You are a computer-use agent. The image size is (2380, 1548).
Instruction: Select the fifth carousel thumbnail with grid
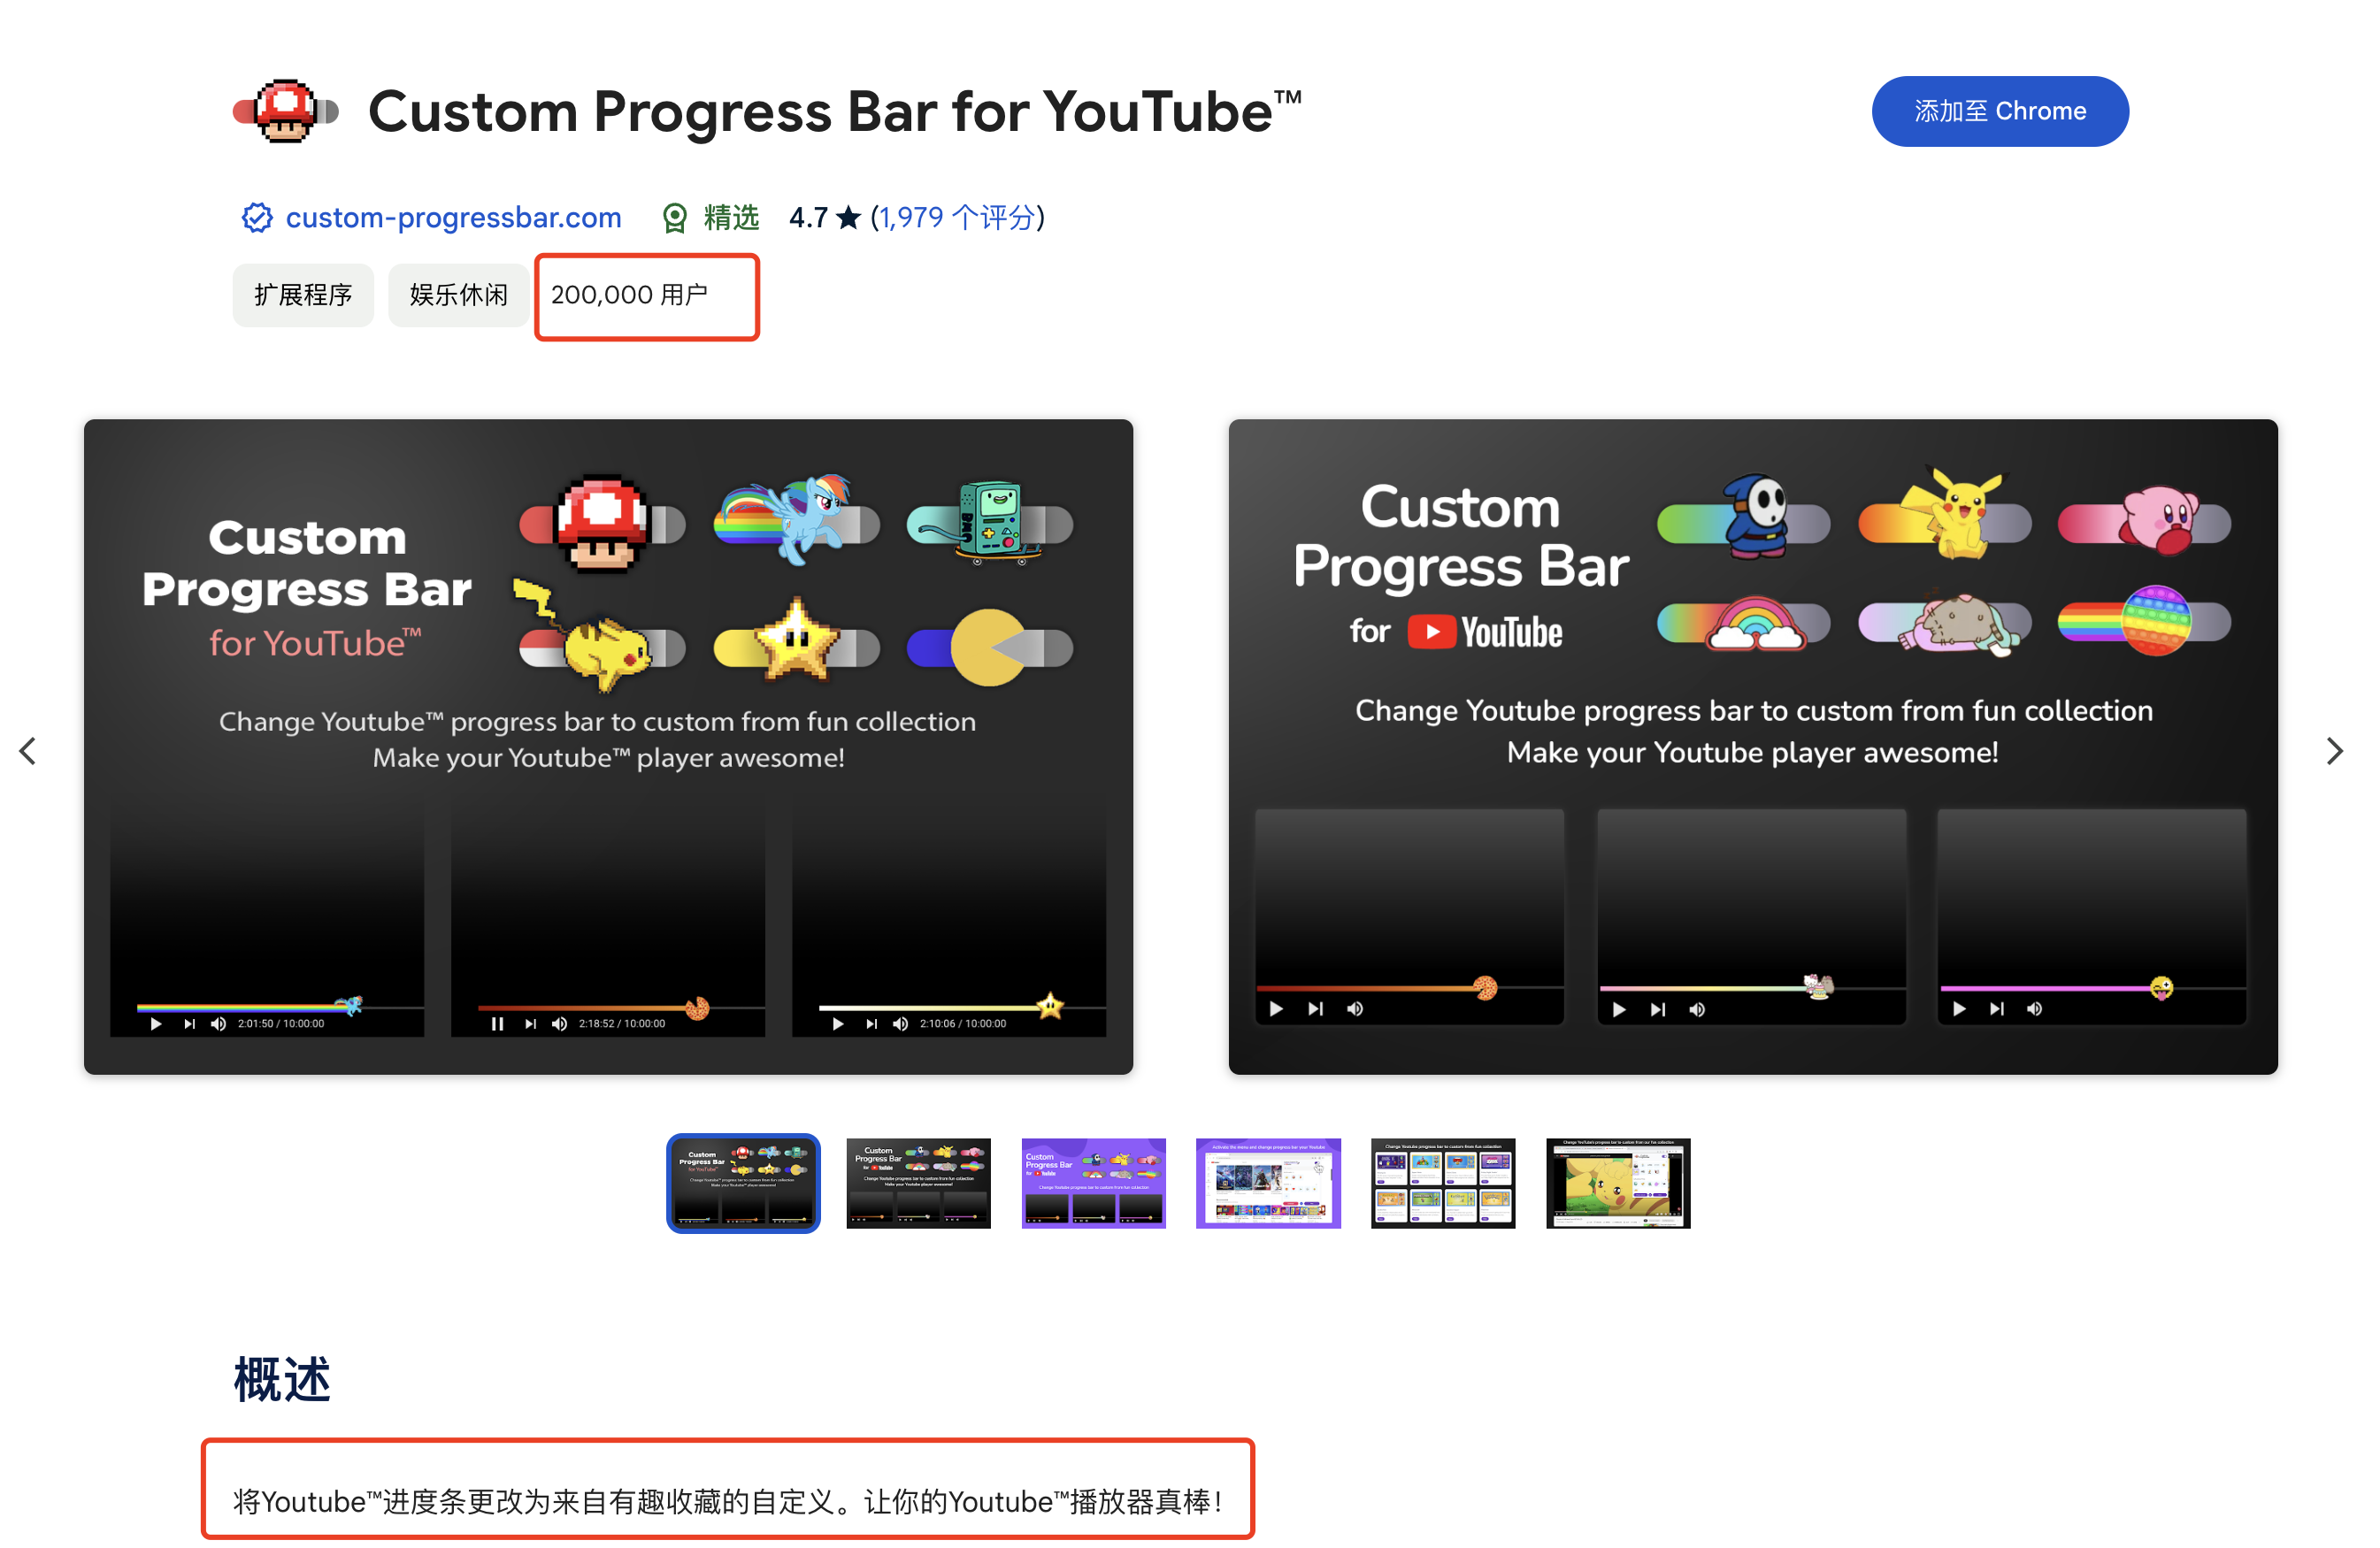(x=1443, y=1183)
